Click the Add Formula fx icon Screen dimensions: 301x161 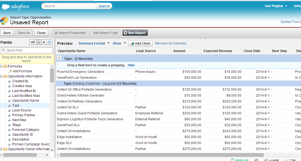tap(10, 71)
